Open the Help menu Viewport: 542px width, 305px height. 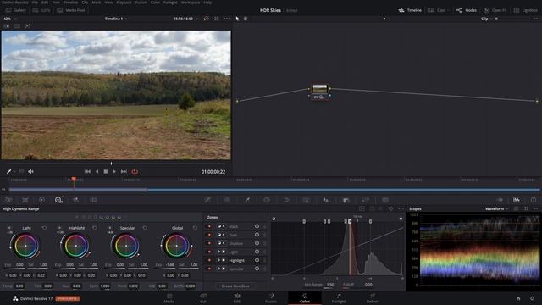pyautogui.click(x=207, y=3)
